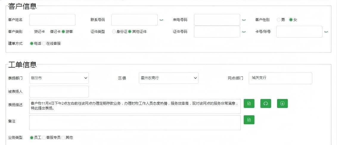
Task: Open the 表扬部门 dropdown showing 临汾市
Action: (x=59, y=78)
